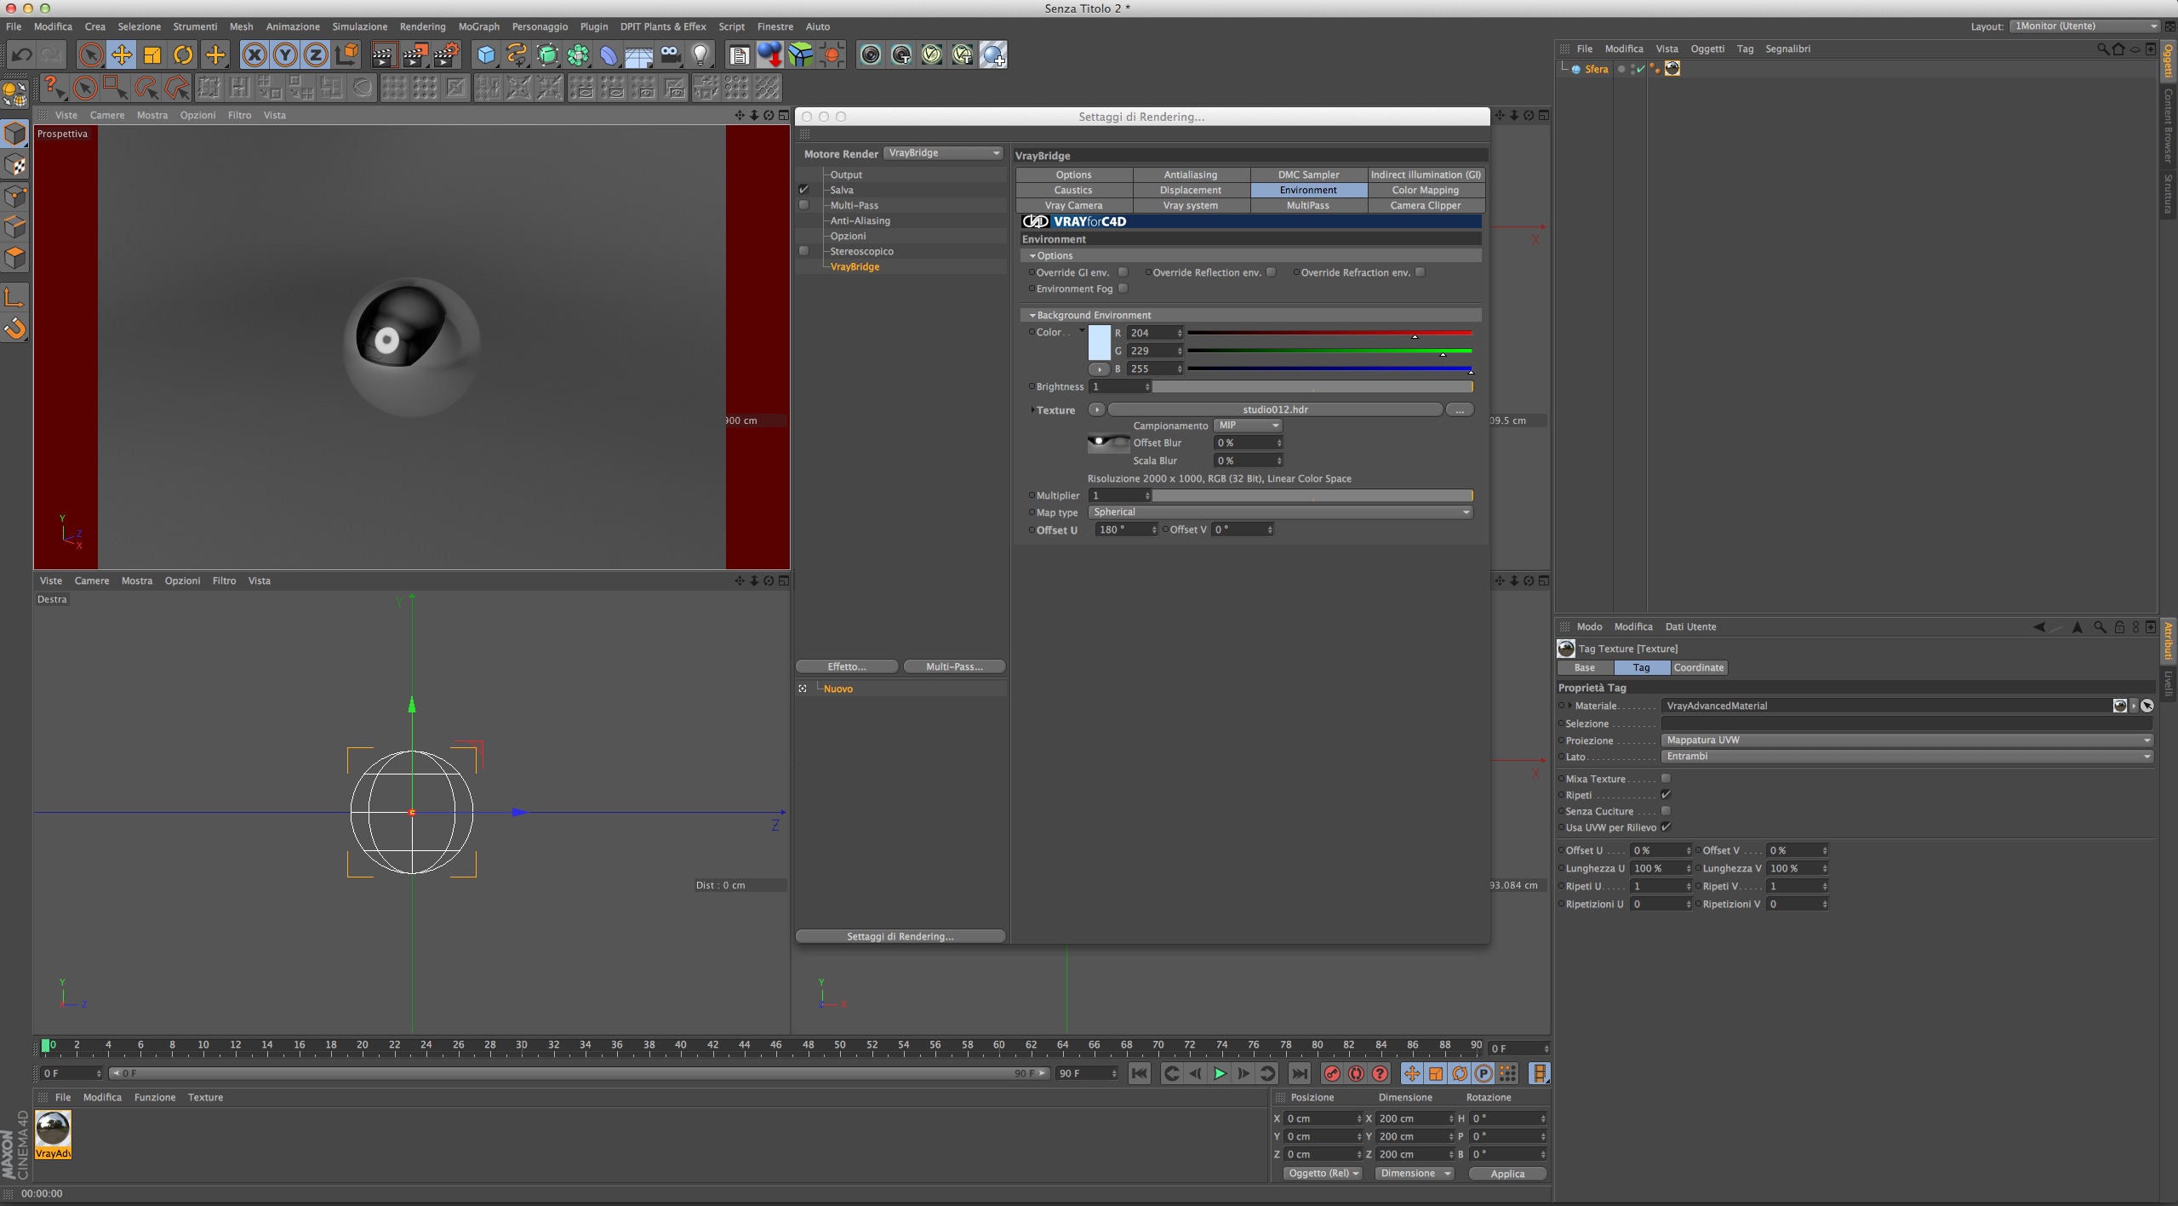
Task: Click the Effetto... button
Action: (x=846, y=666)
